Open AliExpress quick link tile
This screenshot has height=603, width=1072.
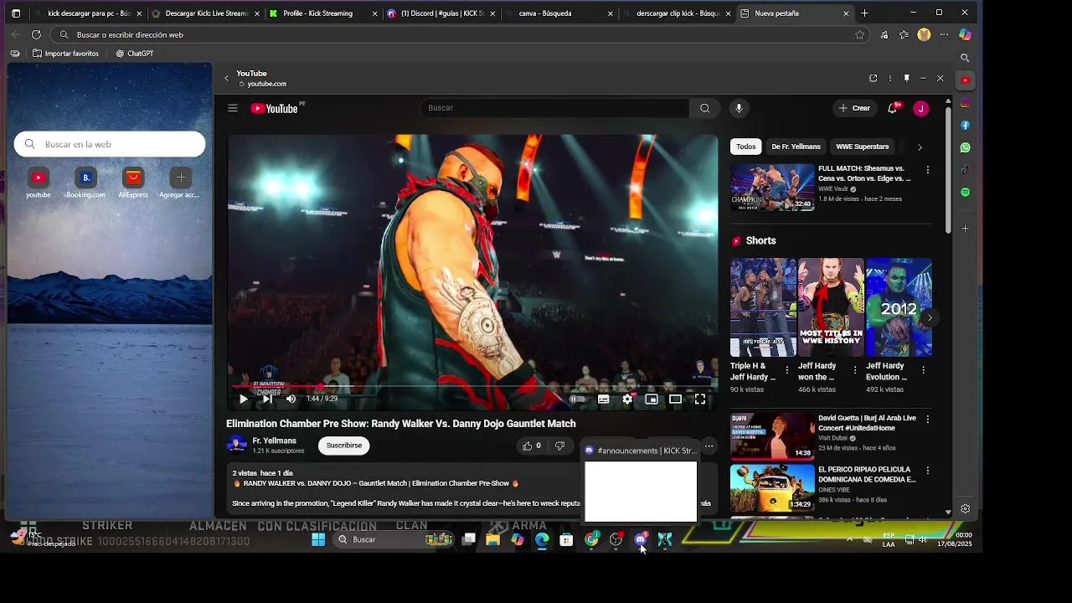[x=133, y=183]
